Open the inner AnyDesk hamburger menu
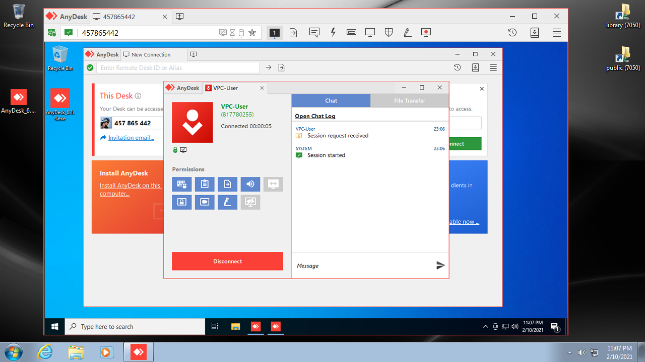The height and width of the screenshot is (362, 645). [x=493, y=67]
